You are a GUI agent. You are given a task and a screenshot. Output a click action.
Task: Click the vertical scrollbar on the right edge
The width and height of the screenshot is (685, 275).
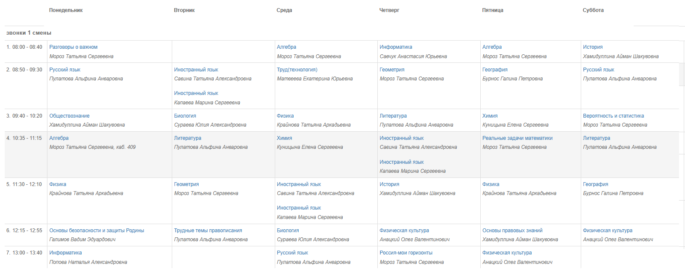pyautogui.click(x=682, y=75)
